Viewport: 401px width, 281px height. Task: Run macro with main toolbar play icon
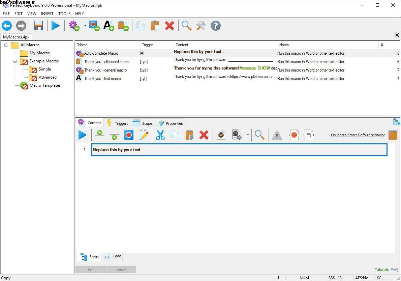[x=56, y=26]
